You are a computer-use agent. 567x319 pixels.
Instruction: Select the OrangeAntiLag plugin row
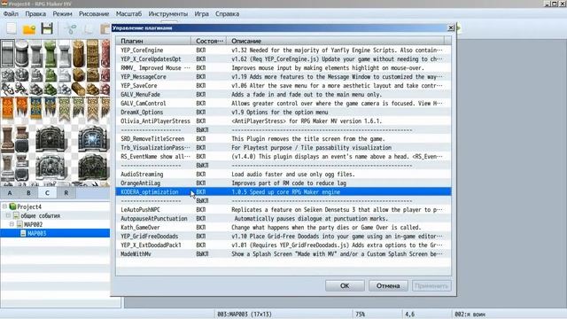click(283, 183)
